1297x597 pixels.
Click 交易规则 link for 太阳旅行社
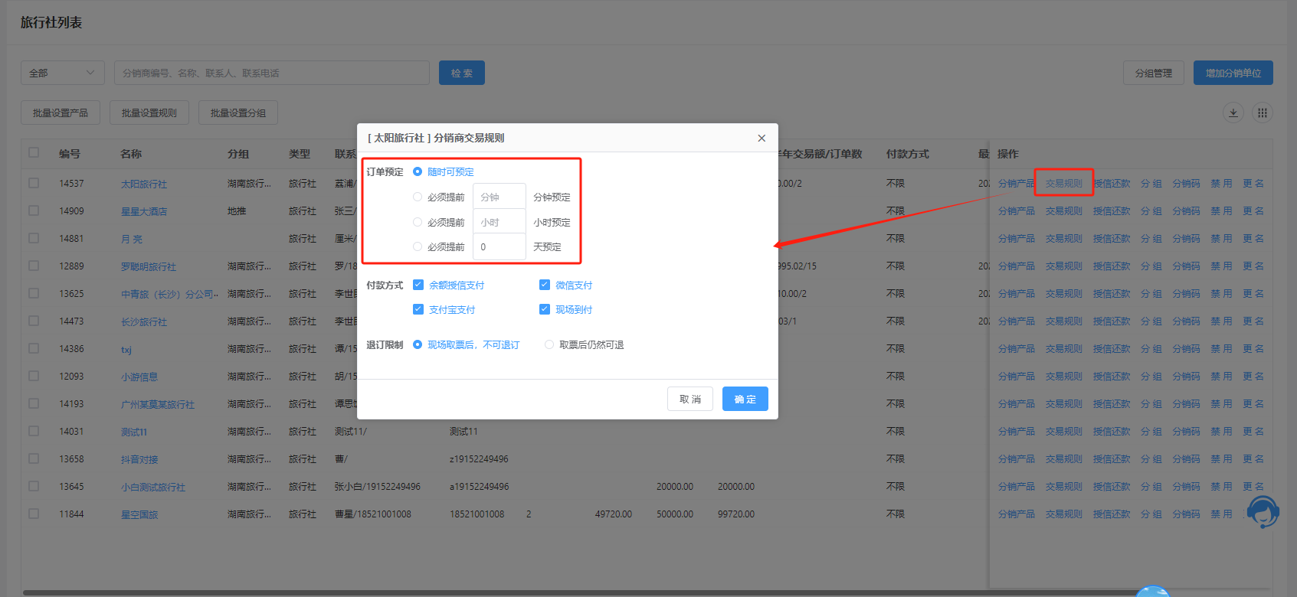tap(1063, 184)
